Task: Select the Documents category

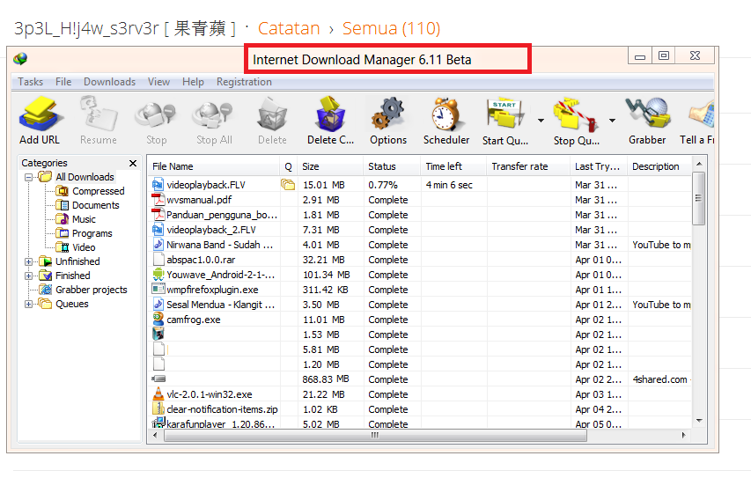Action: pos(95,205)
